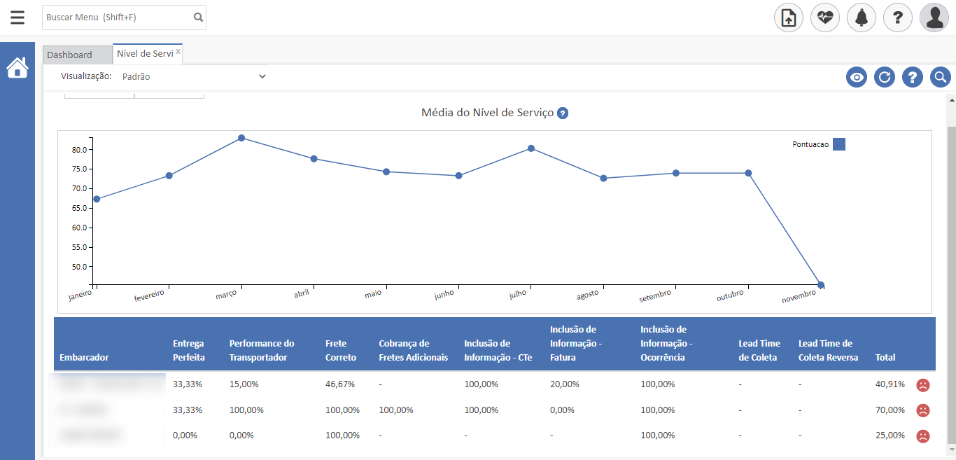Click the file upload icon

pyautogui.click(x=789, y=18)
